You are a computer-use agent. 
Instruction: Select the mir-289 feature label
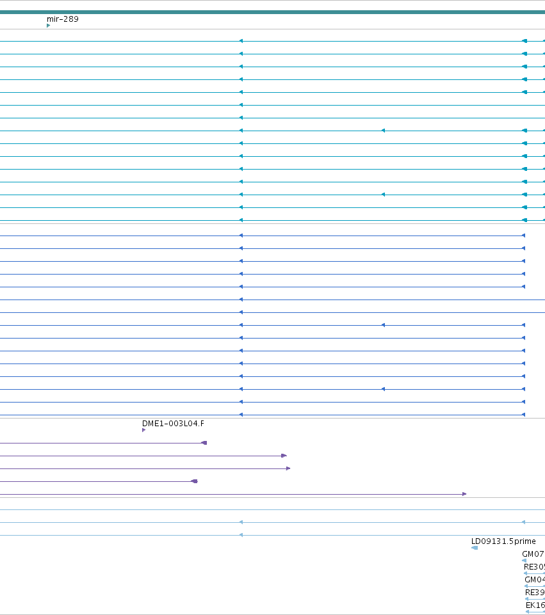(62, 19)
